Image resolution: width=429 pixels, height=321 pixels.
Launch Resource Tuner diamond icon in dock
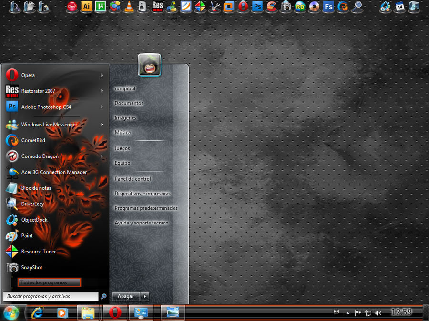(x=200, y=7)
